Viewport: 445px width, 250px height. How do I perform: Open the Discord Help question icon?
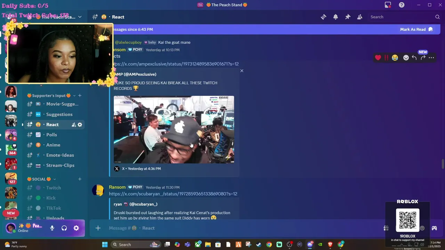pos(402,5)
